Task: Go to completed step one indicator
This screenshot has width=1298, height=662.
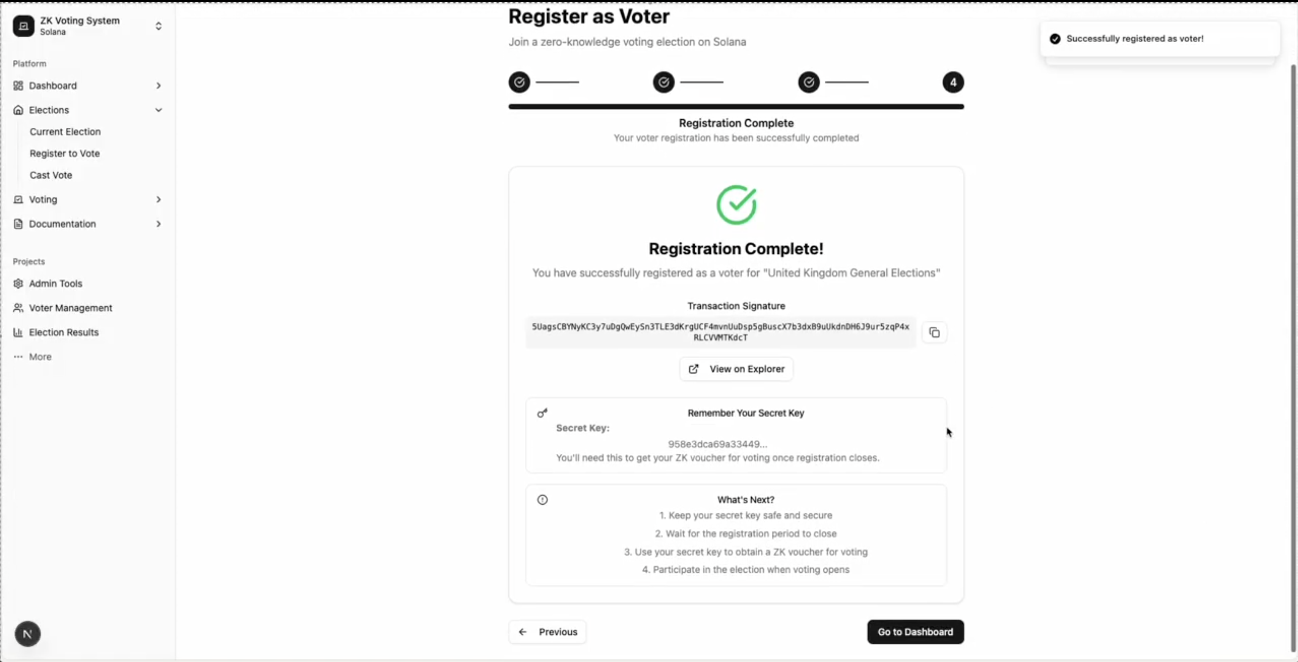Action: click(x=519, y=82)
